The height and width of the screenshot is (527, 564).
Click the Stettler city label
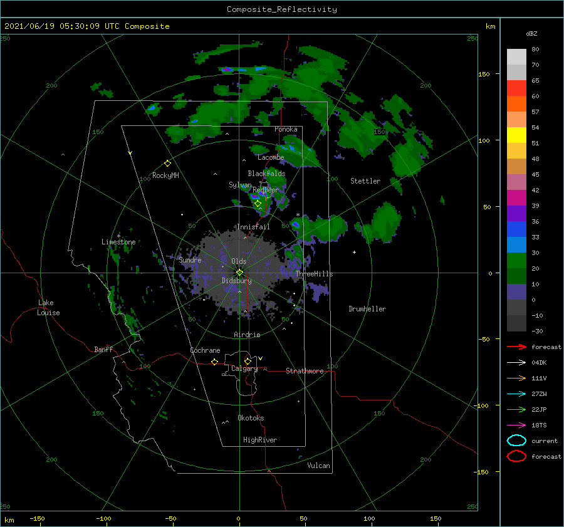(365, 181)
